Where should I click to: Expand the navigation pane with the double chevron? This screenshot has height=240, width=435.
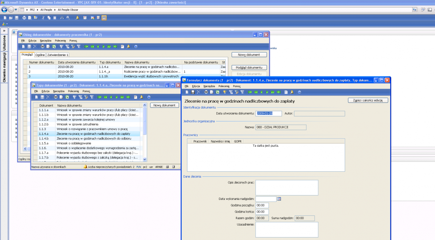4,31
